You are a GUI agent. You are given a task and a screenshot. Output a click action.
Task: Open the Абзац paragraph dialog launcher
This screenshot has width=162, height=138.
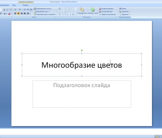(56, 17)
